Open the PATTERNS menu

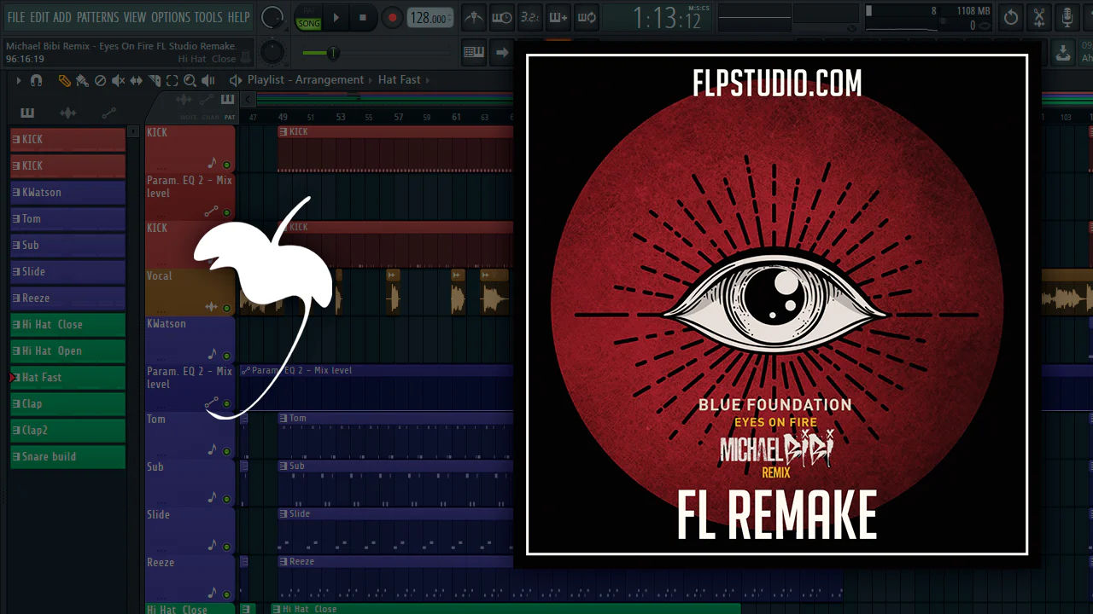coord(97,17)
